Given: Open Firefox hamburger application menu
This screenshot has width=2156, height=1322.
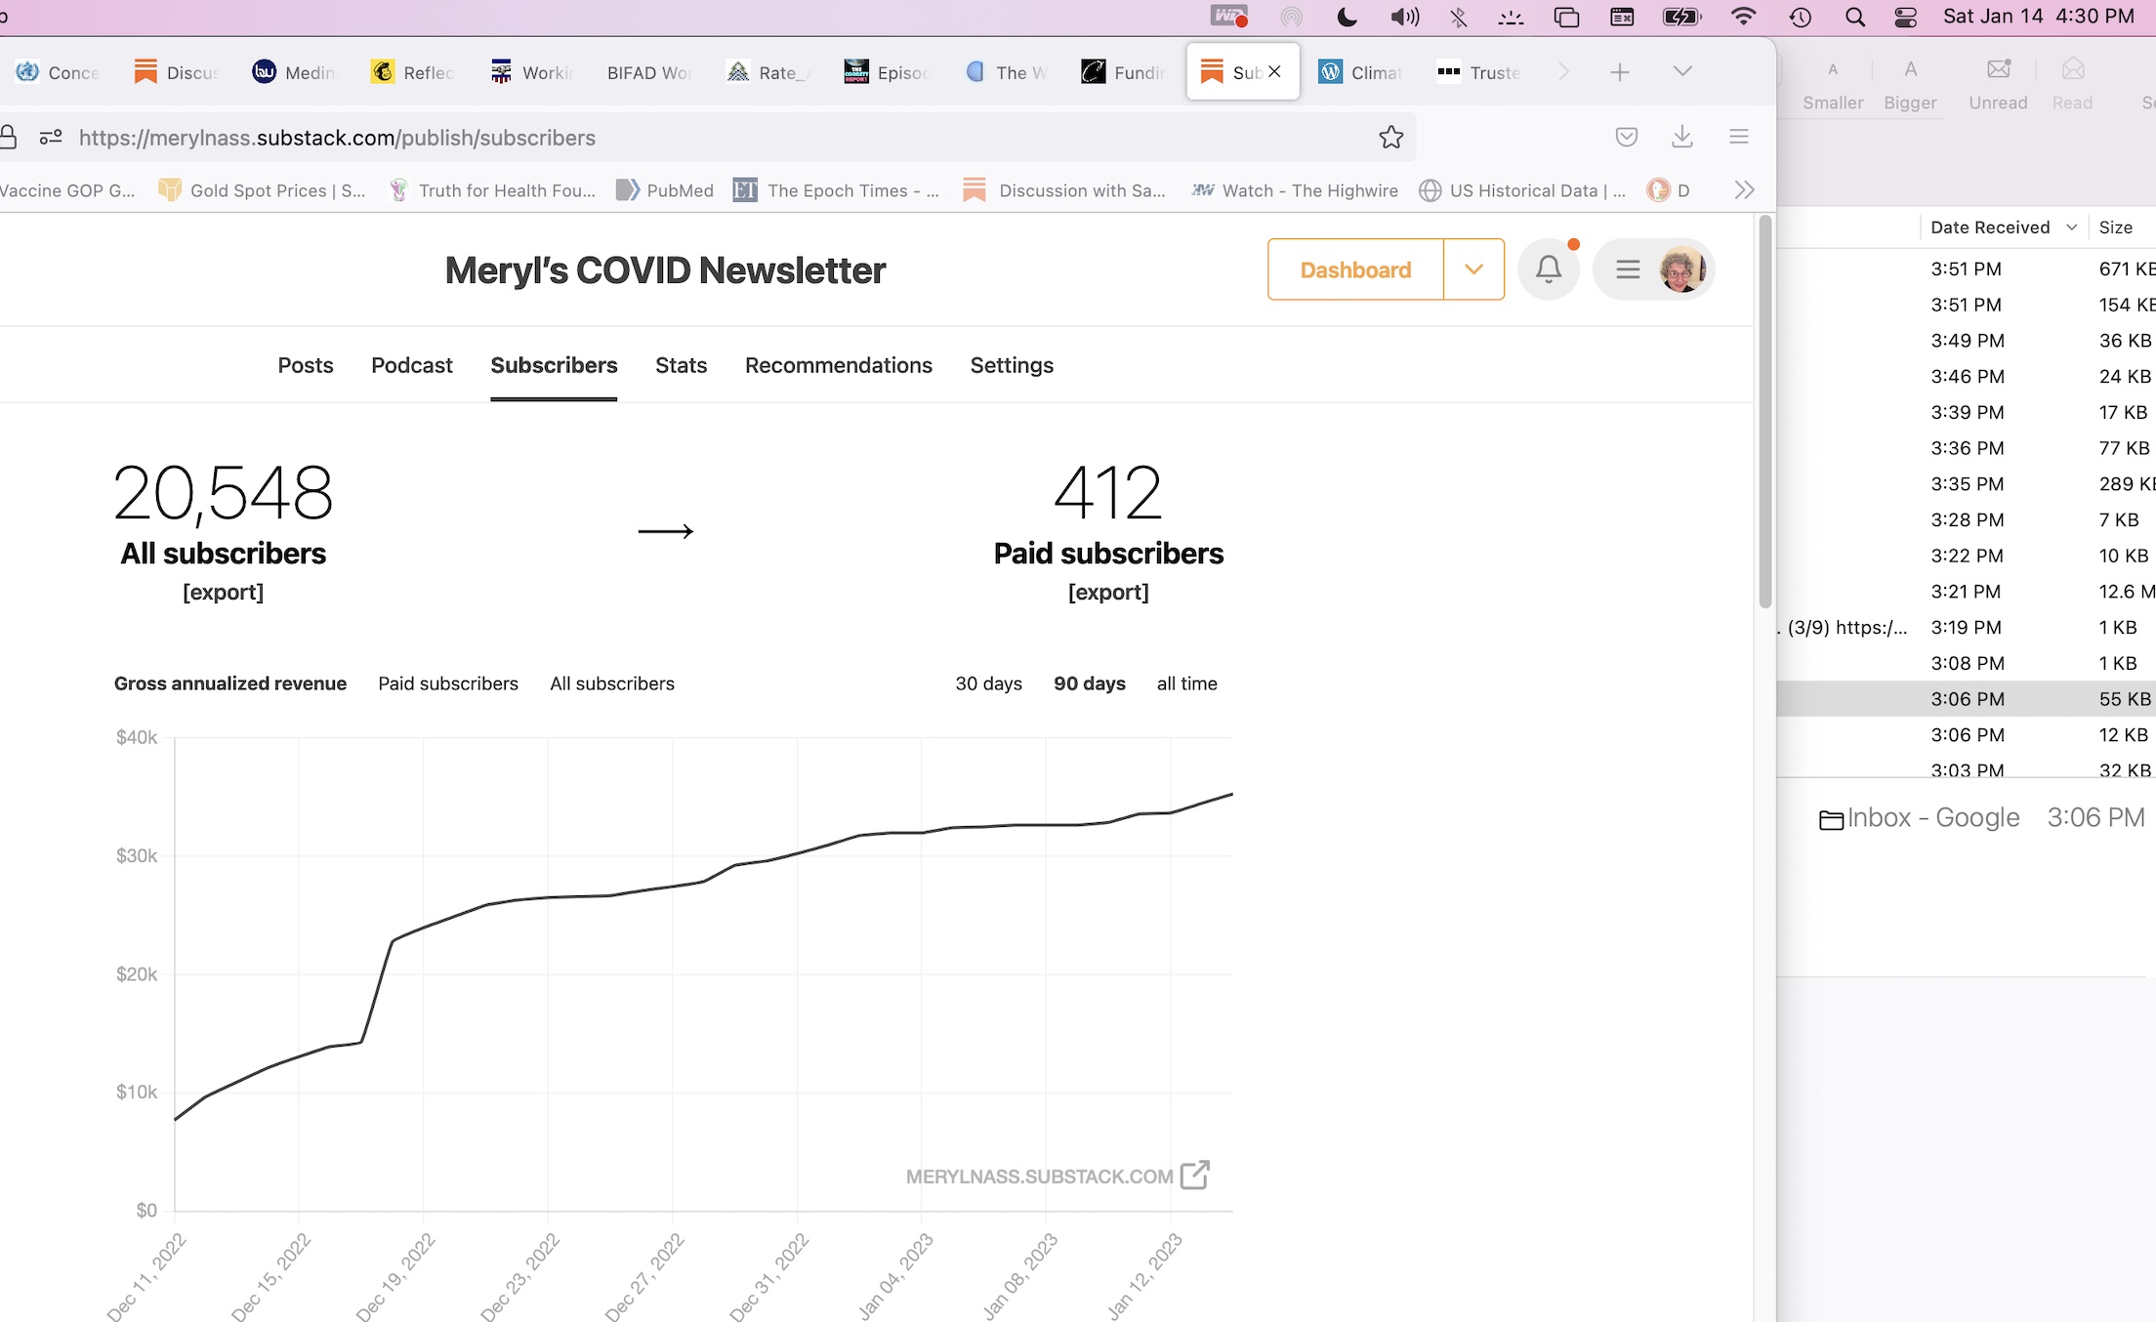Looking at the screenshot, I should tap(1738, 138).
